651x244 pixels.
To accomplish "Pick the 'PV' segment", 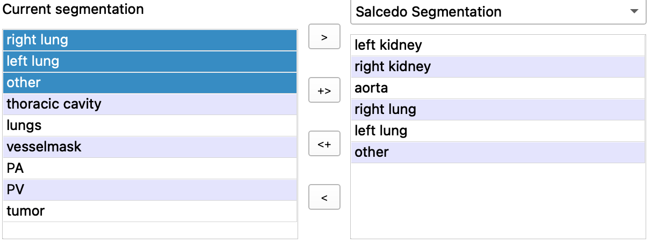I will (150, 189).
